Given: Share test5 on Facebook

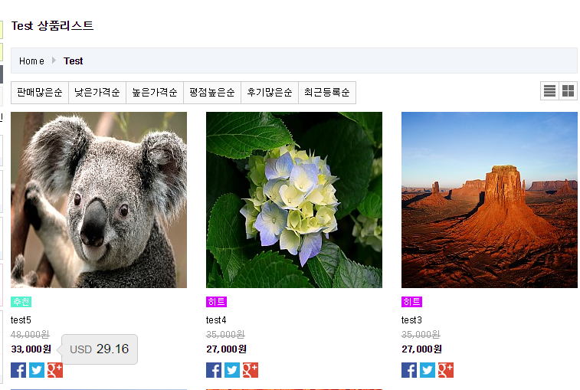Looking at the screenshot, I should point(18,370).
